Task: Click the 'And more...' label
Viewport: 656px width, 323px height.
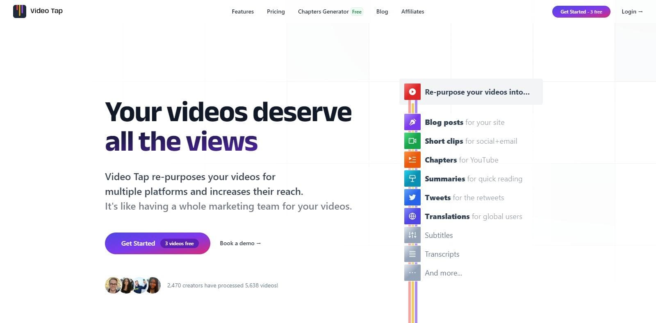Action: pos(443,273)
